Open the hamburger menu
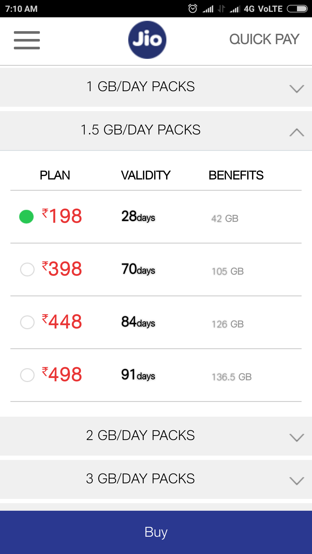This screenshot has height=554, width=312. point(27,40)
